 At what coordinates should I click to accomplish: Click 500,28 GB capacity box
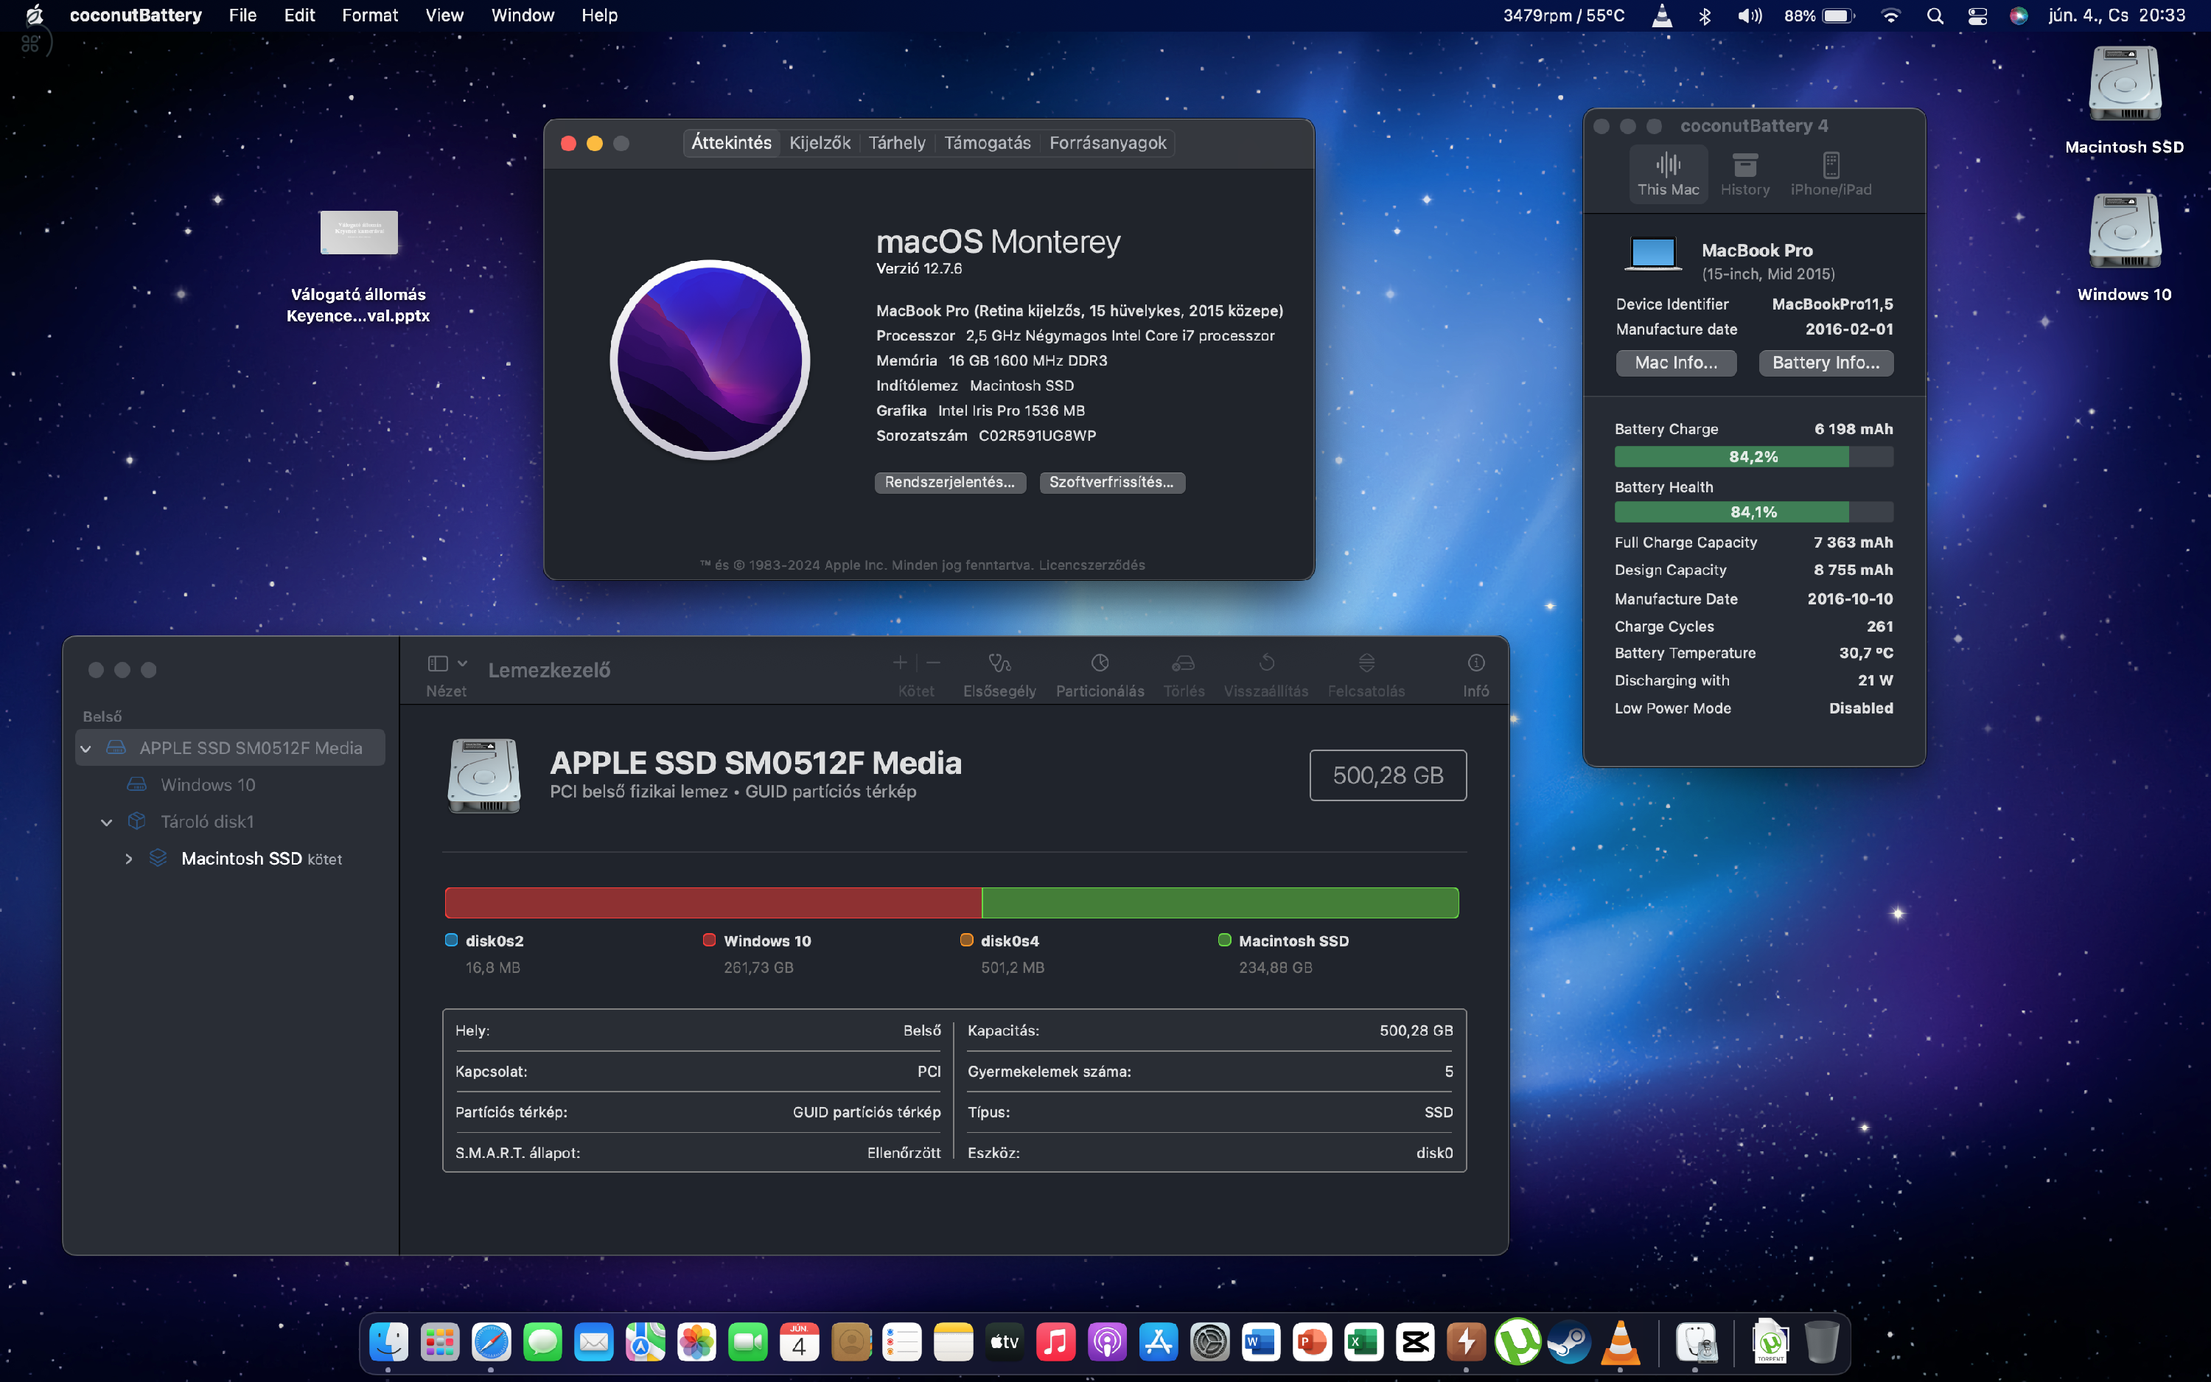coord(1388,776)
